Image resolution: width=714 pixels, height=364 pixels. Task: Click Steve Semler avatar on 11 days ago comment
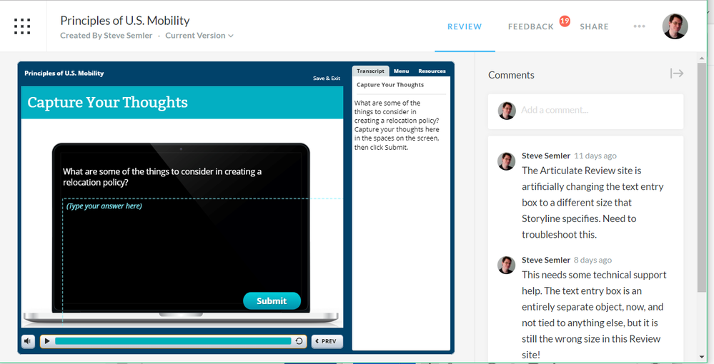[x=506, y=161]
